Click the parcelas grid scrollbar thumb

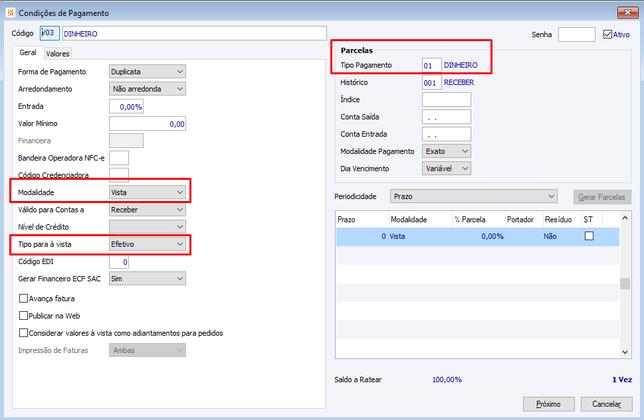(625, 283)
